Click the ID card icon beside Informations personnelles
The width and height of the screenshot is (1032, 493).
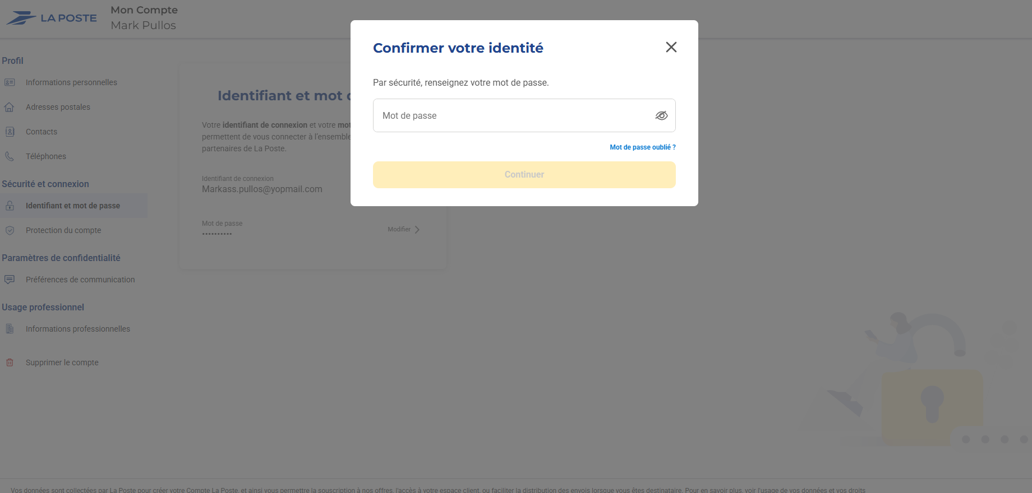point(10,82)
